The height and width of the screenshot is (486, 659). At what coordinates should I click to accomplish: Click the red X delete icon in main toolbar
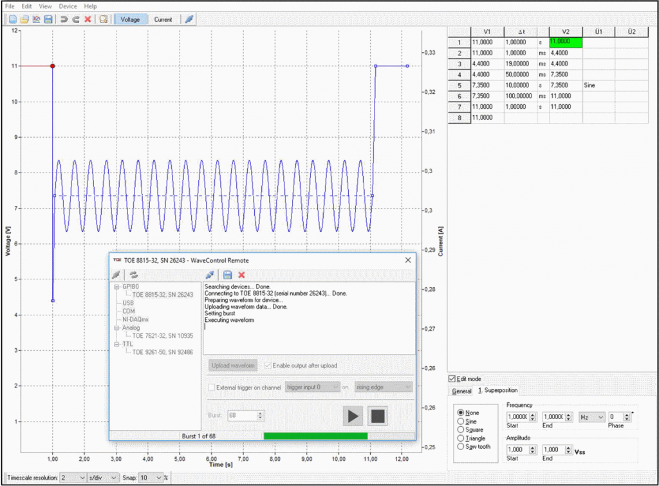point(88,19)
